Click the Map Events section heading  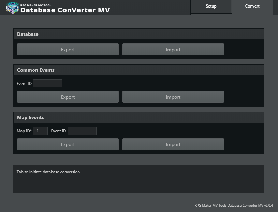[30, 117]
